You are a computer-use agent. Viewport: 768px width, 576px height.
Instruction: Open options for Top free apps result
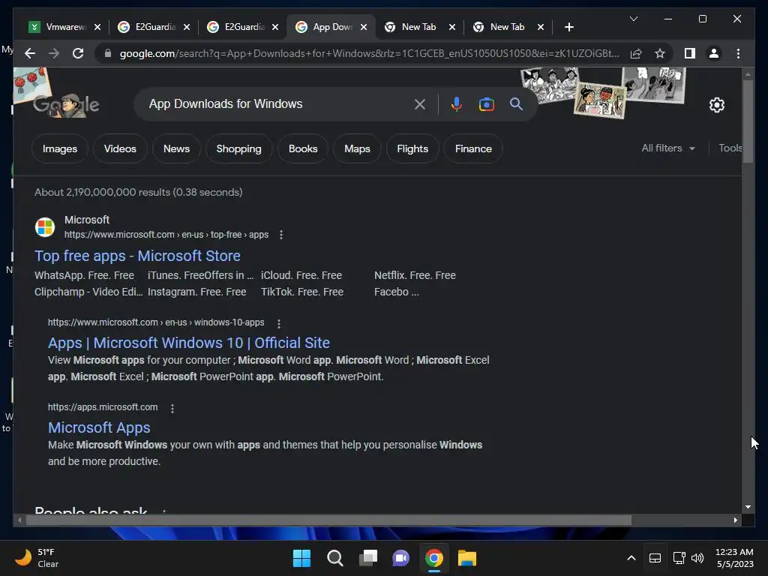point(280,235)
